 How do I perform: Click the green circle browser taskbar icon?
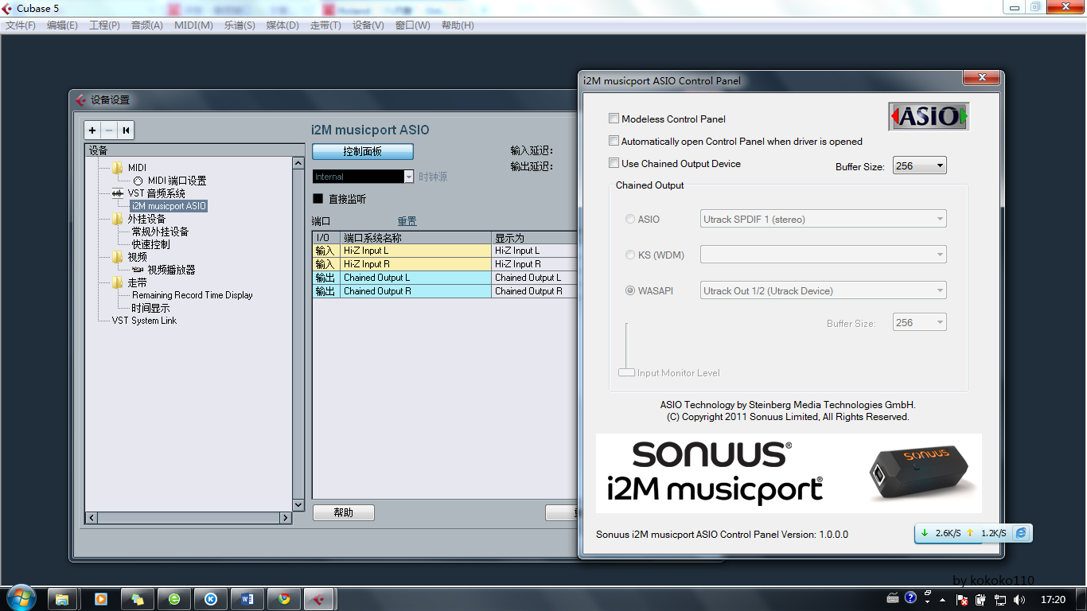(x=174, y=599)
